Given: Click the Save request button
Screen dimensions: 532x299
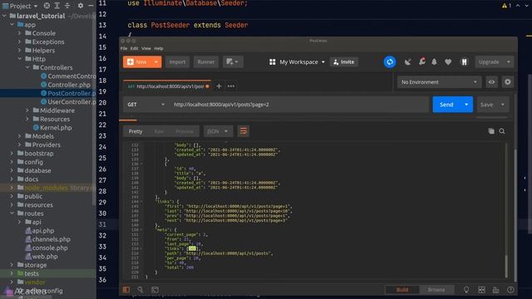Looking at the screenshot, I should coord(487,105).
